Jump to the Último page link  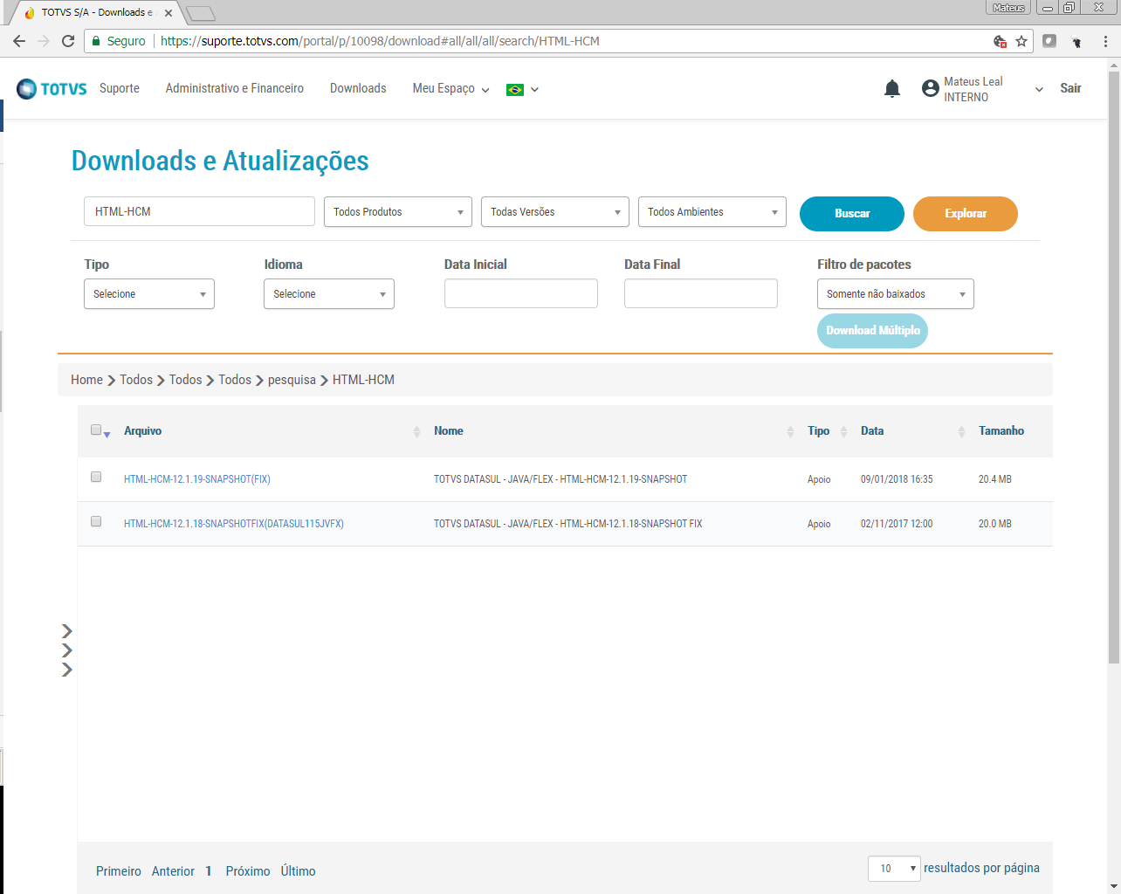pos(298,871)
